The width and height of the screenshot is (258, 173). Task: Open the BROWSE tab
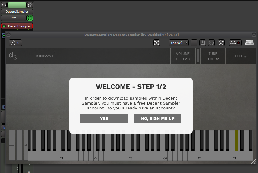(x=45, y=56)
